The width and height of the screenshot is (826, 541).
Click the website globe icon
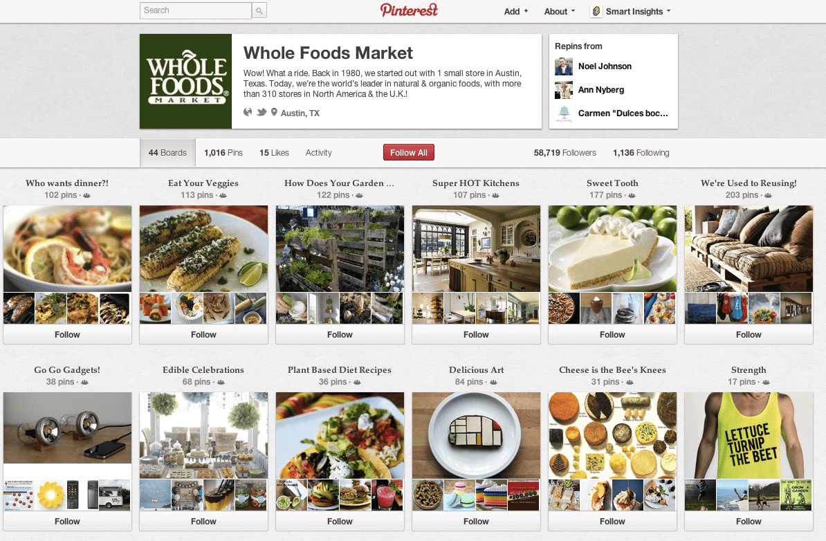click(x=248, y=112)
